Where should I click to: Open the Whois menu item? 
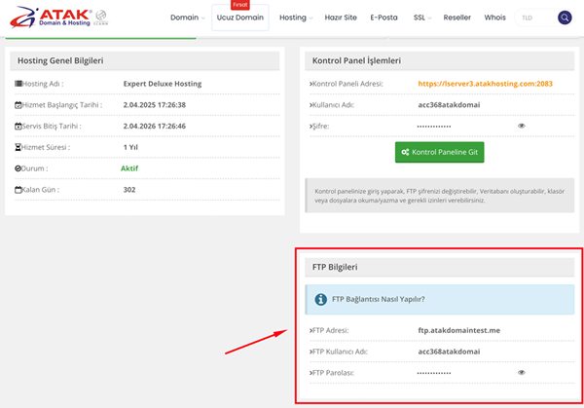coord(495,18)
